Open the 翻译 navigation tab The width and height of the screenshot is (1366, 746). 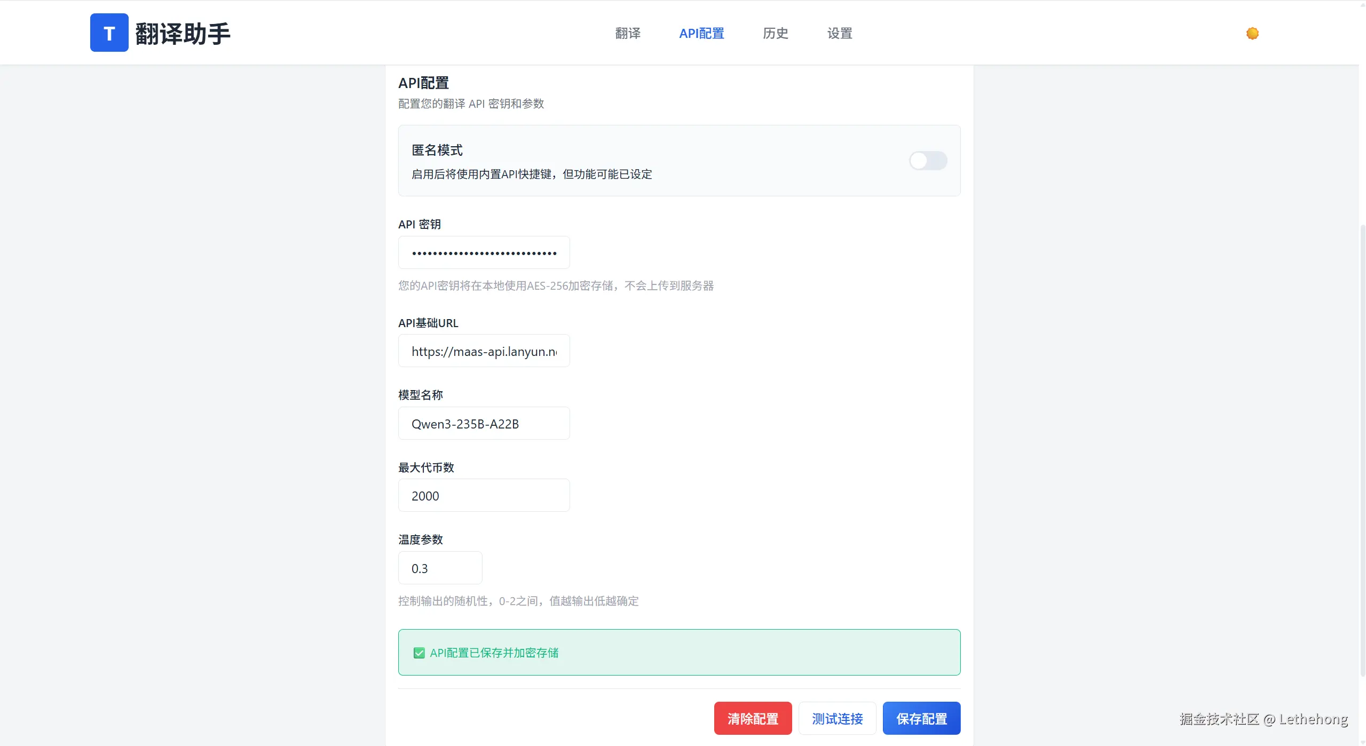click(628, 34)
